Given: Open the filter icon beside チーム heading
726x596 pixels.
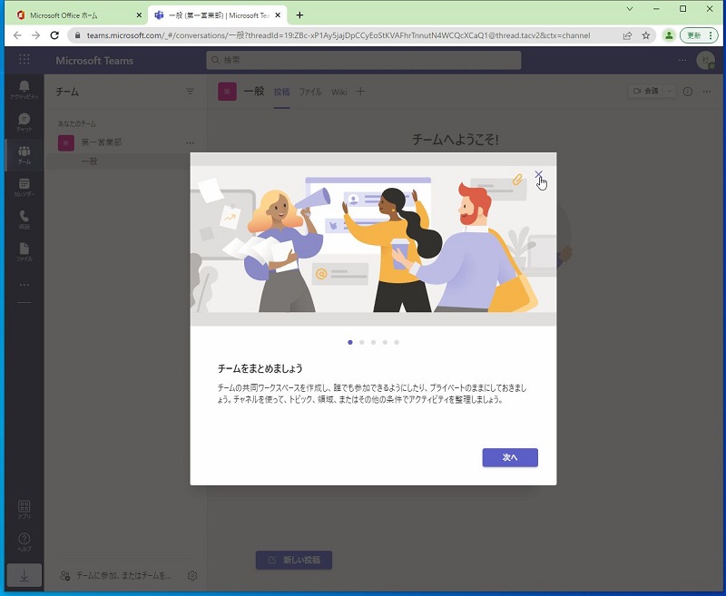Looking at the screenshot, I should 190,92.
